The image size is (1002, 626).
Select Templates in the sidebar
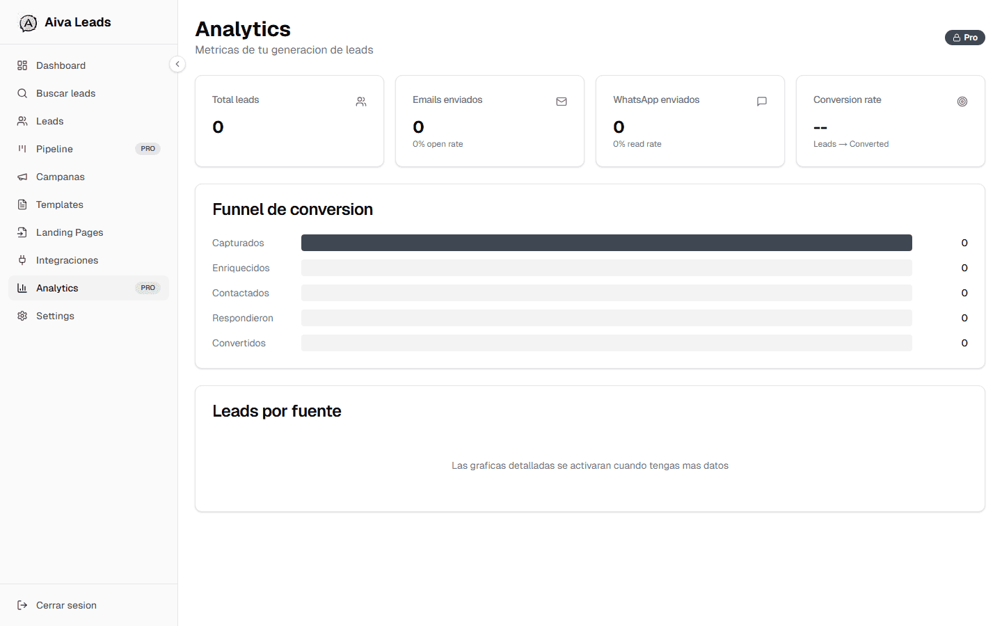(x=88, y=204)
